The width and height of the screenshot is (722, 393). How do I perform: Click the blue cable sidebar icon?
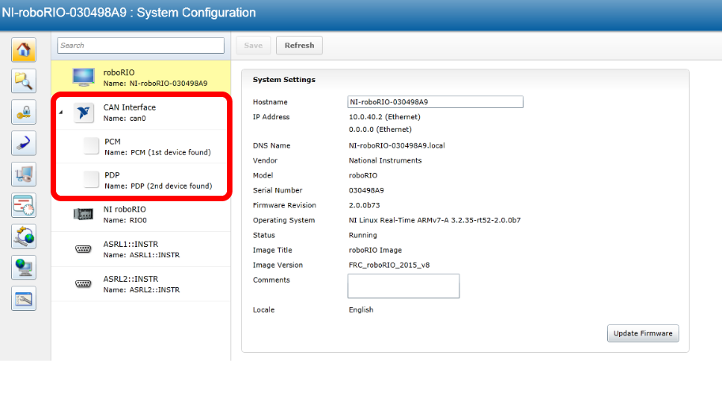[24, 144]
